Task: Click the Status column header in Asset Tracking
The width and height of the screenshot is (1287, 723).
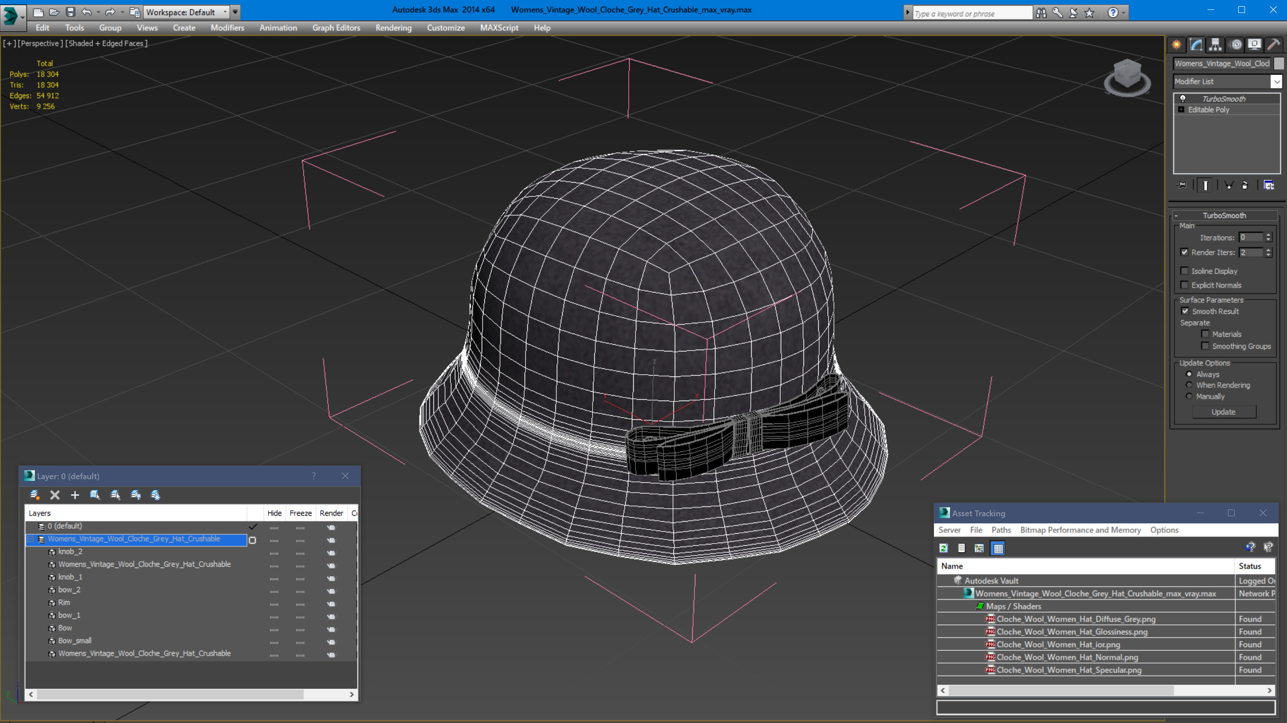Action: click(1255, 566)
